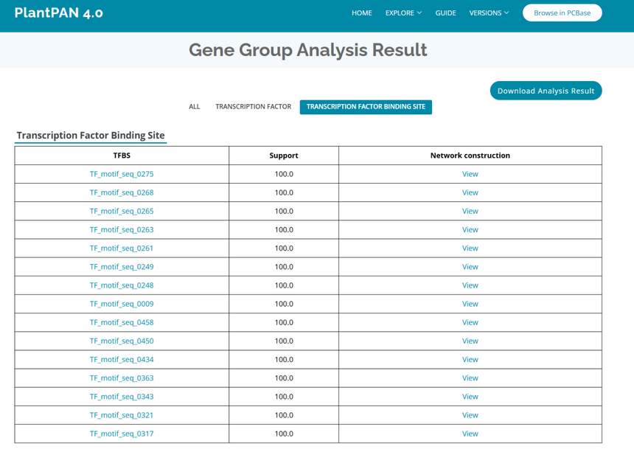View network for TF_motif_seq_0268
This screenshot has height=452, width=634.
click(470, 193)
